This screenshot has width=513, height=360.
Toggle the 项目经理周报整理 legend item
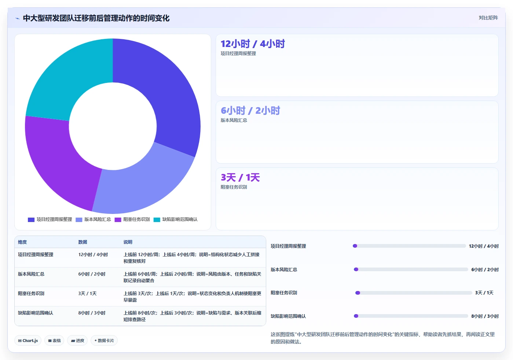[x=50, y=219]
